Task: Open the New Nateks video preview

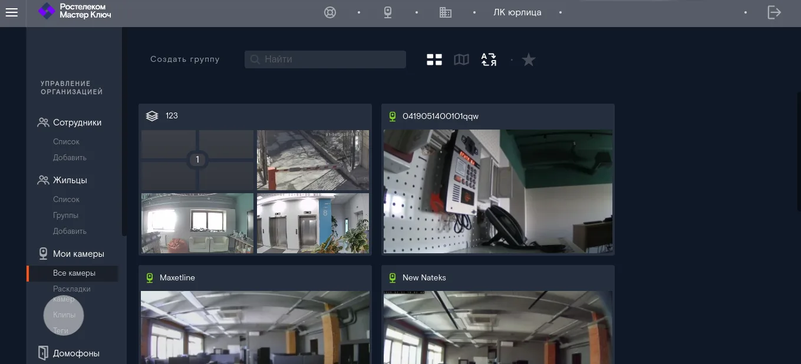Action: 498,327
